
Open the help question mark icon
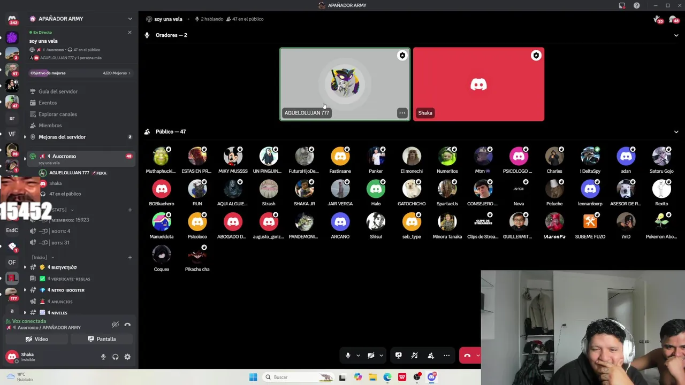[636, 5]
